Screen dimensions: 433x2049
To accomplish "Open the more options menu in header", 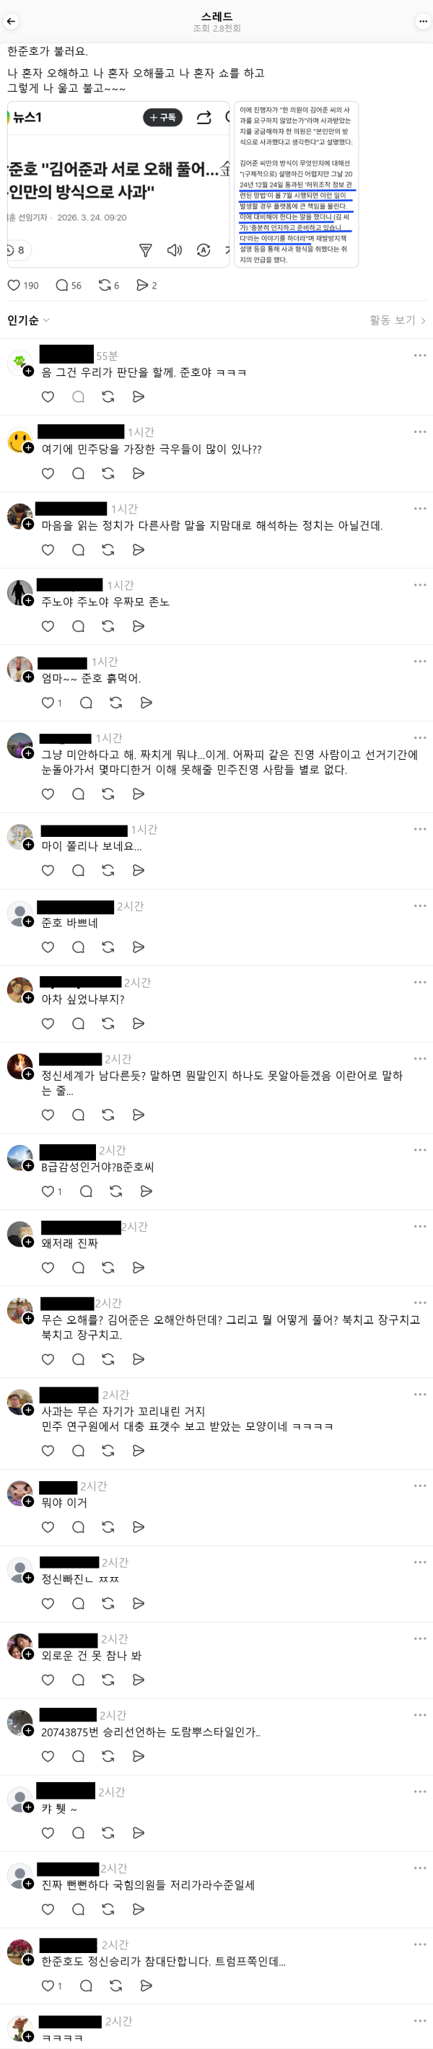I will (423, 22).
